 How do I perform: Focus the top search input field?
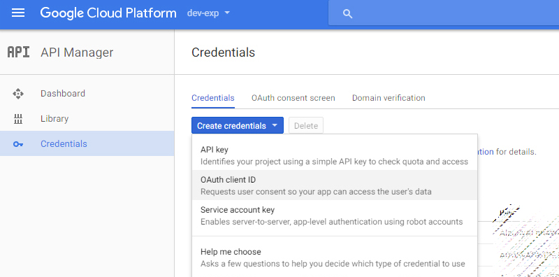coord(444,13)
